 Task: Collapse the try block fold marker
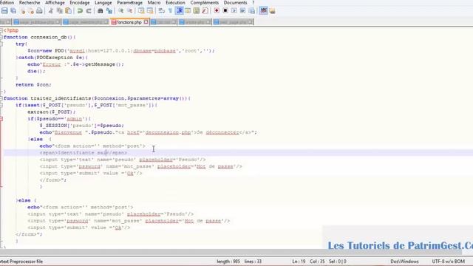coord(1,44)
